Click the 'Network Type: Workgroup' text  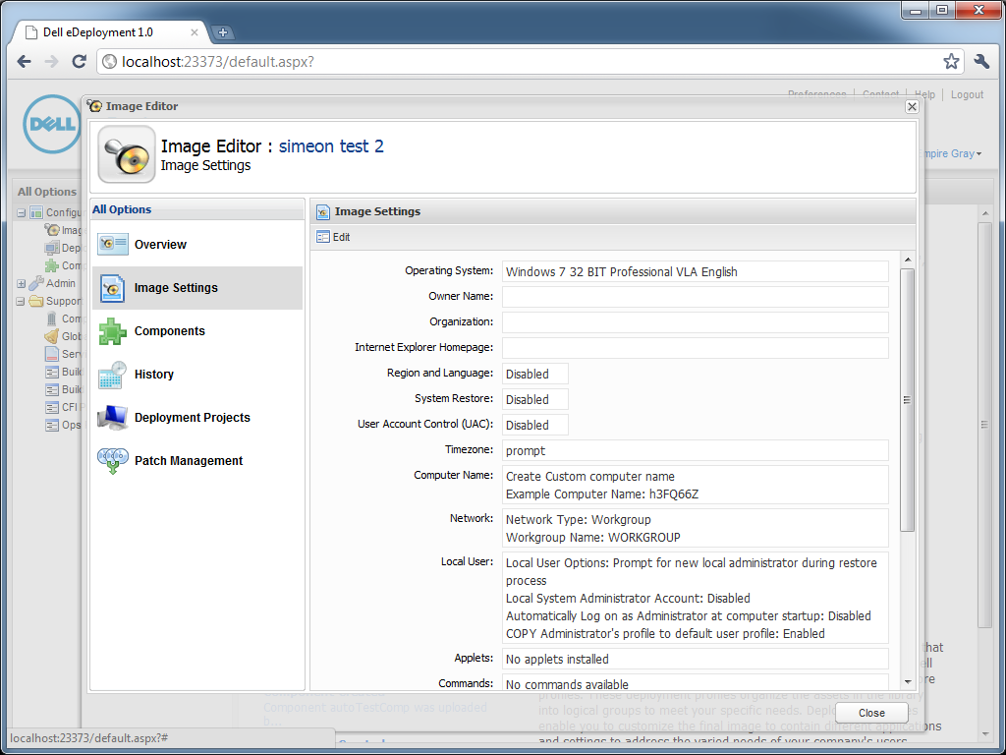coord(578,520)
